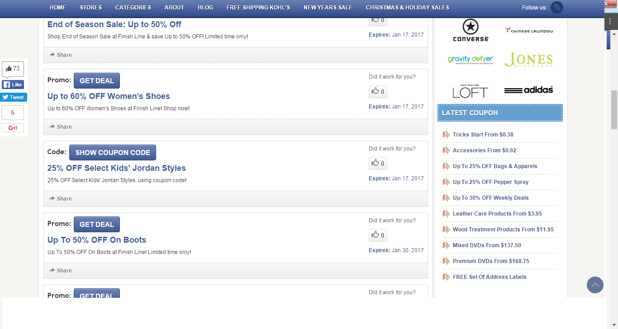Thumbs up the Kids' Jordan Styles coupon
Screen dimensions: 618x329
tap(378, 164)
